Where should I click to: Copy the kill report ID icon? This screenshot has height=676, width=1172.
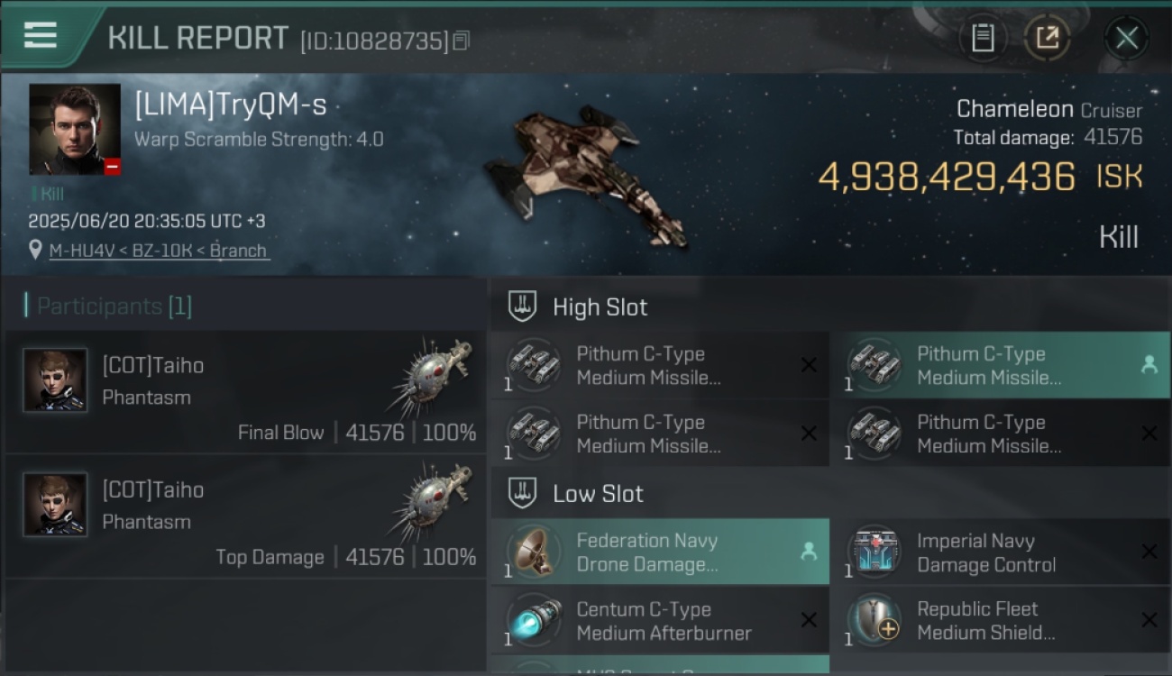[462, 41]
